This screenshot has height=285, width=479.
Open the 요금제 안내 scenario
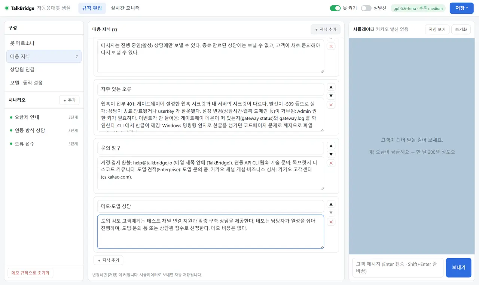pos(44,117)
